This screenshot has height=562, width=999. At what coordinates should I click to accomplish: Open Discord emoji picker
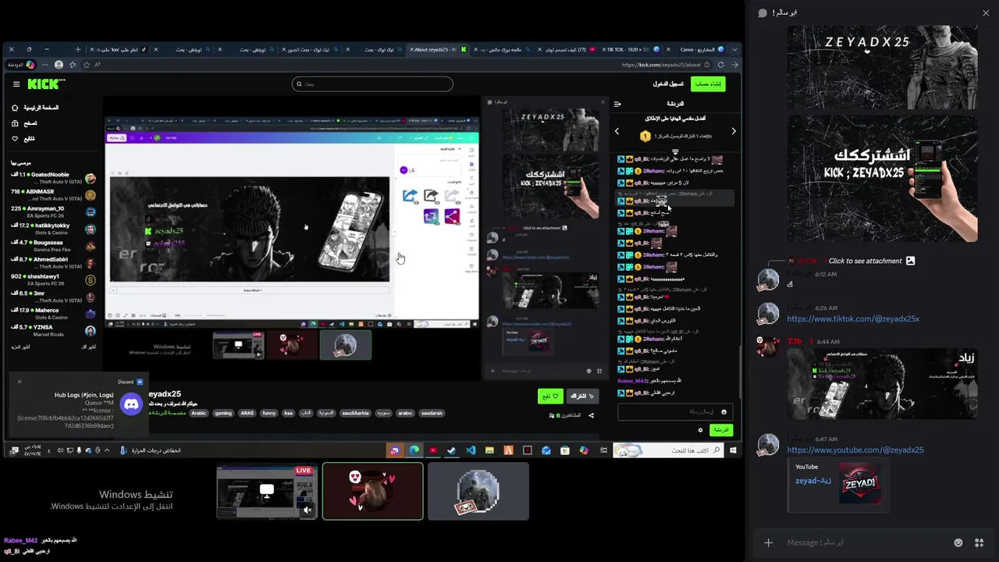958,542
